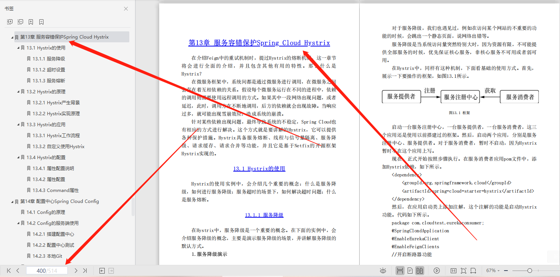Click the 1.服务降级演示 subheading text
560x277 pixels.
coord(209,254)
